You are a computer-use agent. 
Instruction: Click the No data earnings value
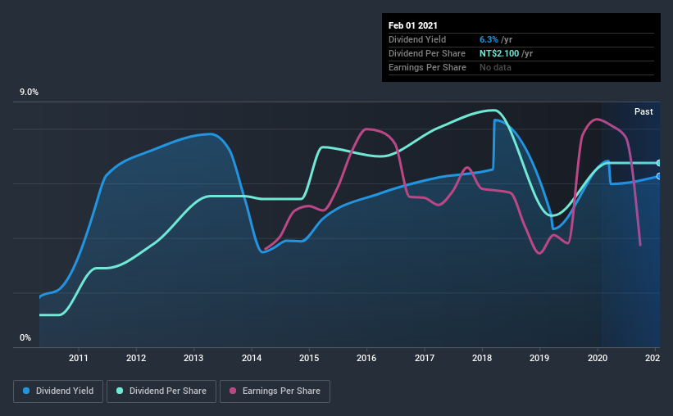click(x=495, y=67)
